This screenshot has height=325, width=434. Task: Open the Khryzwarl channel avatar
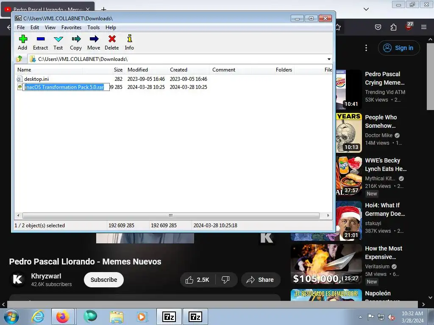tap(18, 279)
